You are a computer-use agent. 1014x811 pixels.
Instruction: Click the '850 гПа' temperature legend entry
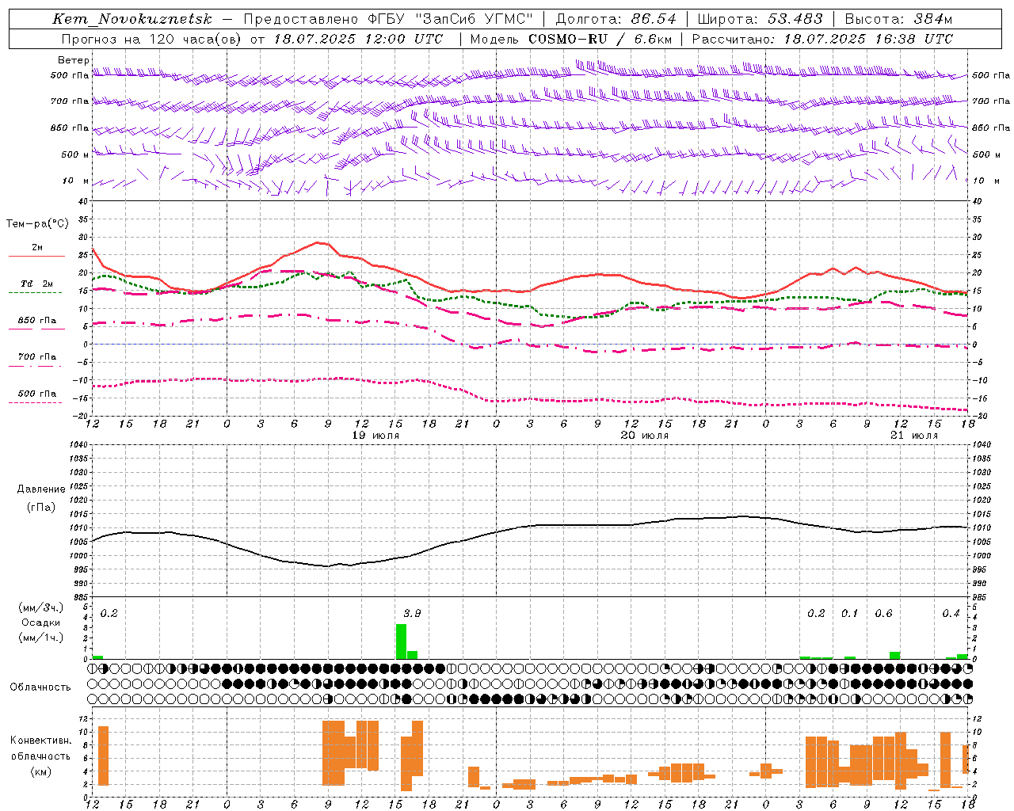pos(36,321)
